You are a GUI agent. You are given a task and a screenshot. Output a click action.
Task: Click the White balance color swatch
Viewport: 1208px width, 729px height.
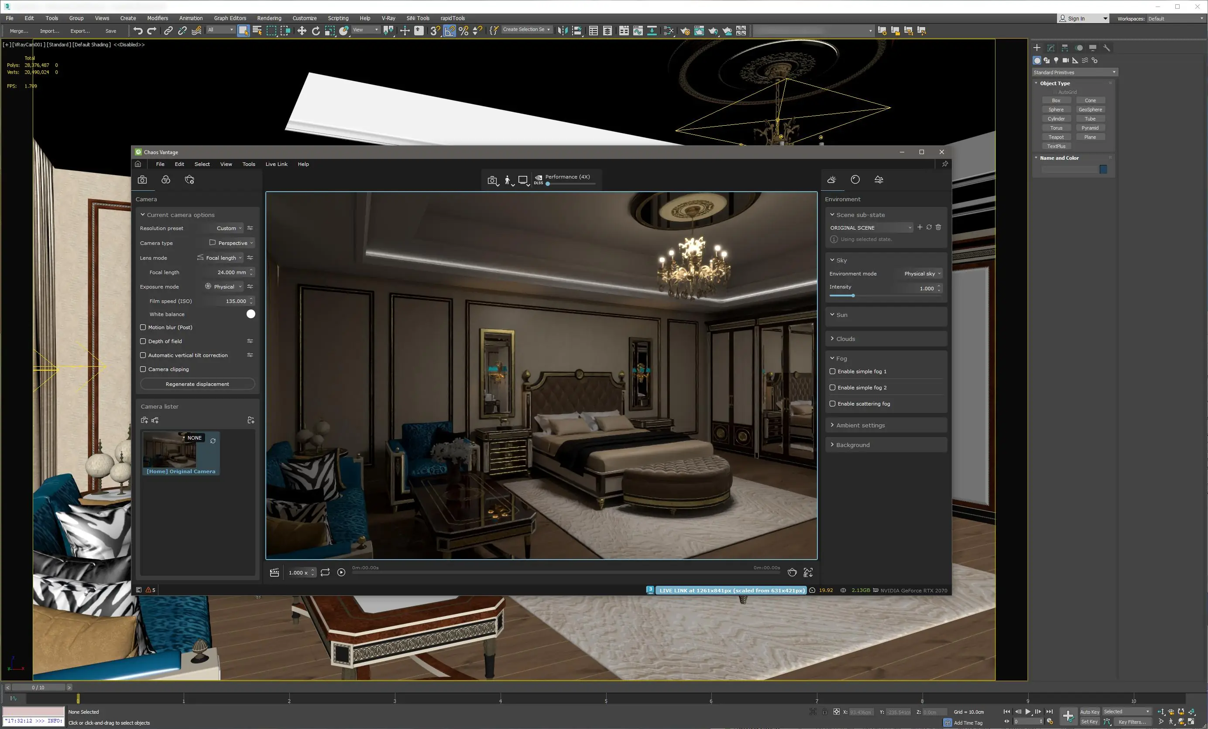251,314
